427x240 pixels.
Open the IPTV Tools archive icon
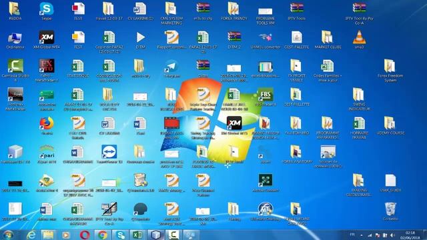click(296, 11)
